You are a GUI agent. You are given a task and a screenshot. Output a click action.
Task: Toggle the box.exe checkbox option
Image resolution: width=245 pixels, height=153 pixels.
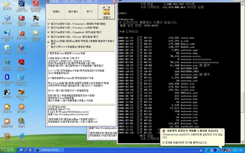(49, 37)
